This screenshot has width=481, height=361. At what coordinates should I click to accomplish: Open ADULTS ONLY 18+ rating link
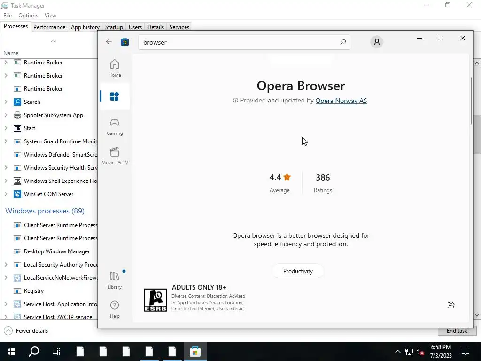(x=199, y=287)
